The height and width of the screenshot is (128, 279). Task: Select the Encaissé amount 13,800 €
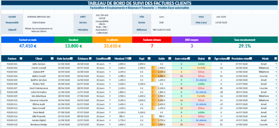click(74, 46)
